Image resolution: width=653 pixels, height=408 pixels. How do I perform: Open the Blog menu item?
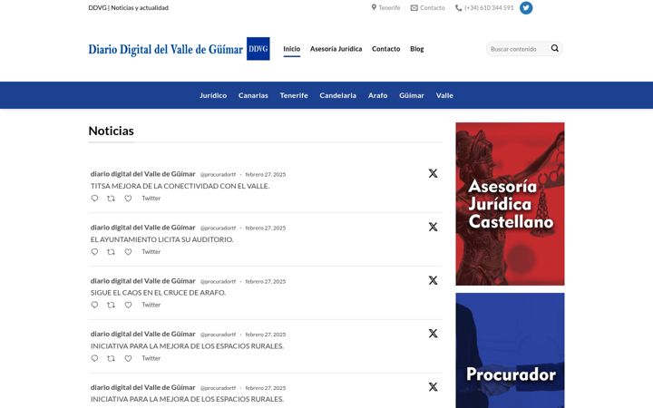tap(417, 49)
